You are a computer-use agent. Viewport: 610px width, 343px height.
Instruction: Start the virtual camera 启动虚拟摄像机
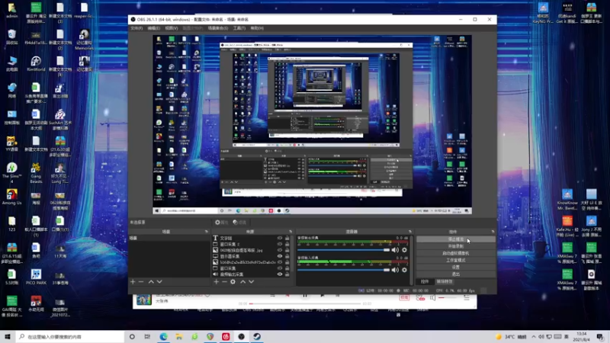pyautogui.click(x=455, y=253)
